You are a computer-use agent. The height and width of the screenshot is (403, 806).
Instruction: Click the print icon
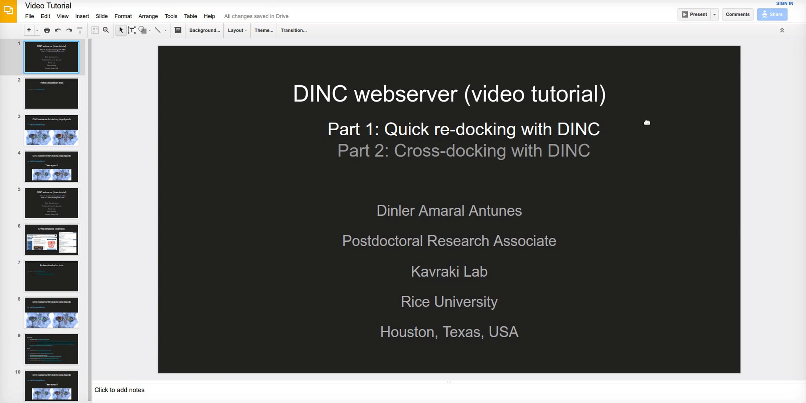coord(47,30)
